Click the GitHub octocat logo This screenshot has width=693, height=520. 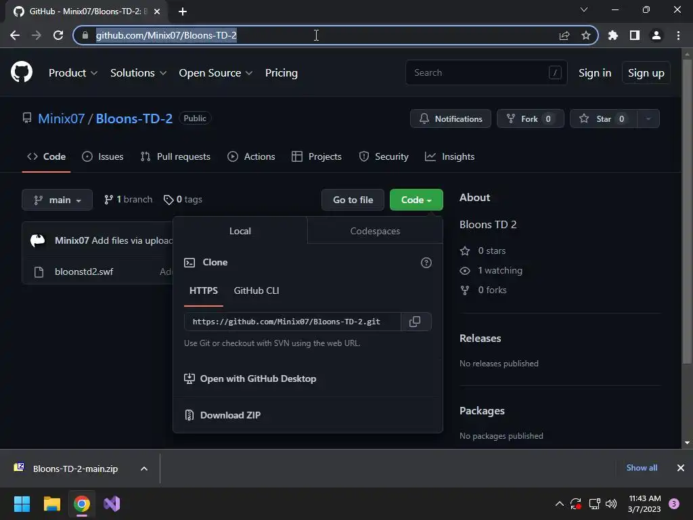[x=21, y=72]
